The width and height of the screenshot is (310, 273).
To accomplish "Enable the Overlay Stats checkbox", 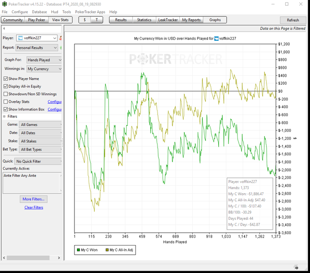I will pos(5,101).
